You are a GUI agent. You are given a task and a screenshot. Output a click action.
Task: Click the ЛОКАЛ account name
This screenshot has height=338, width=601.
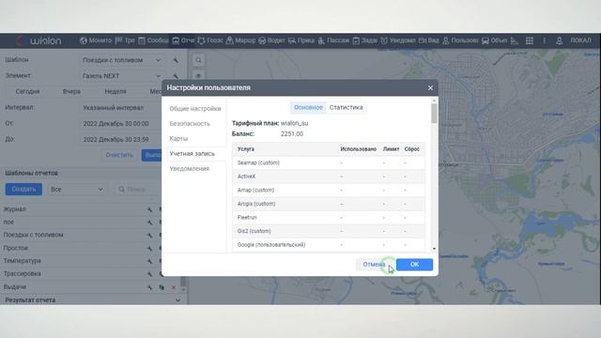[580, 40]
